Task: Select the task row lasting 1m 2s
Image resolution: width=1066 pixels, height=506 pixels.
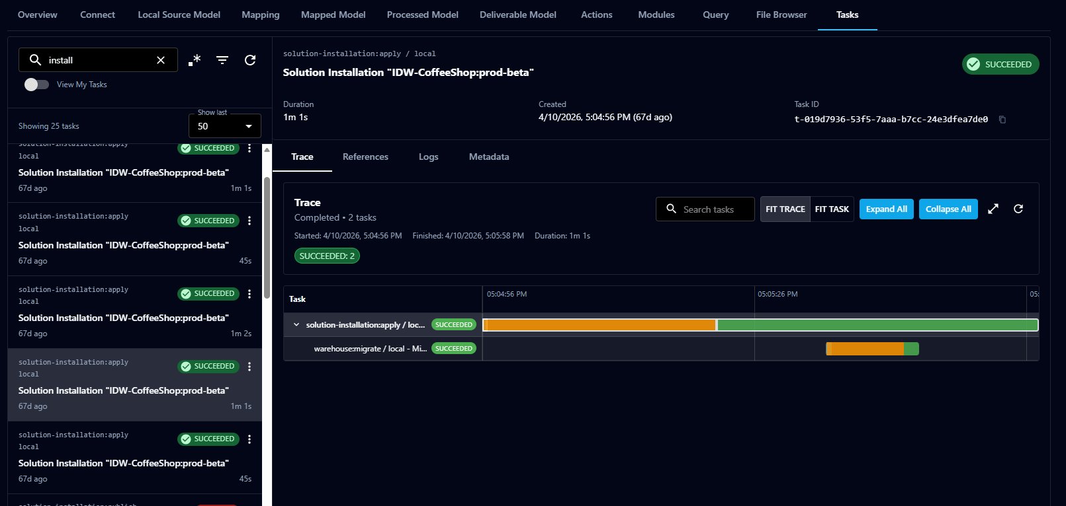Action: point(135,312)
